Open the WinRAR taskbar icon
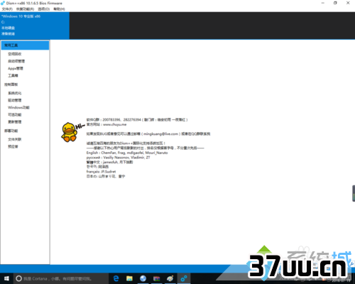 pos(156,278)
